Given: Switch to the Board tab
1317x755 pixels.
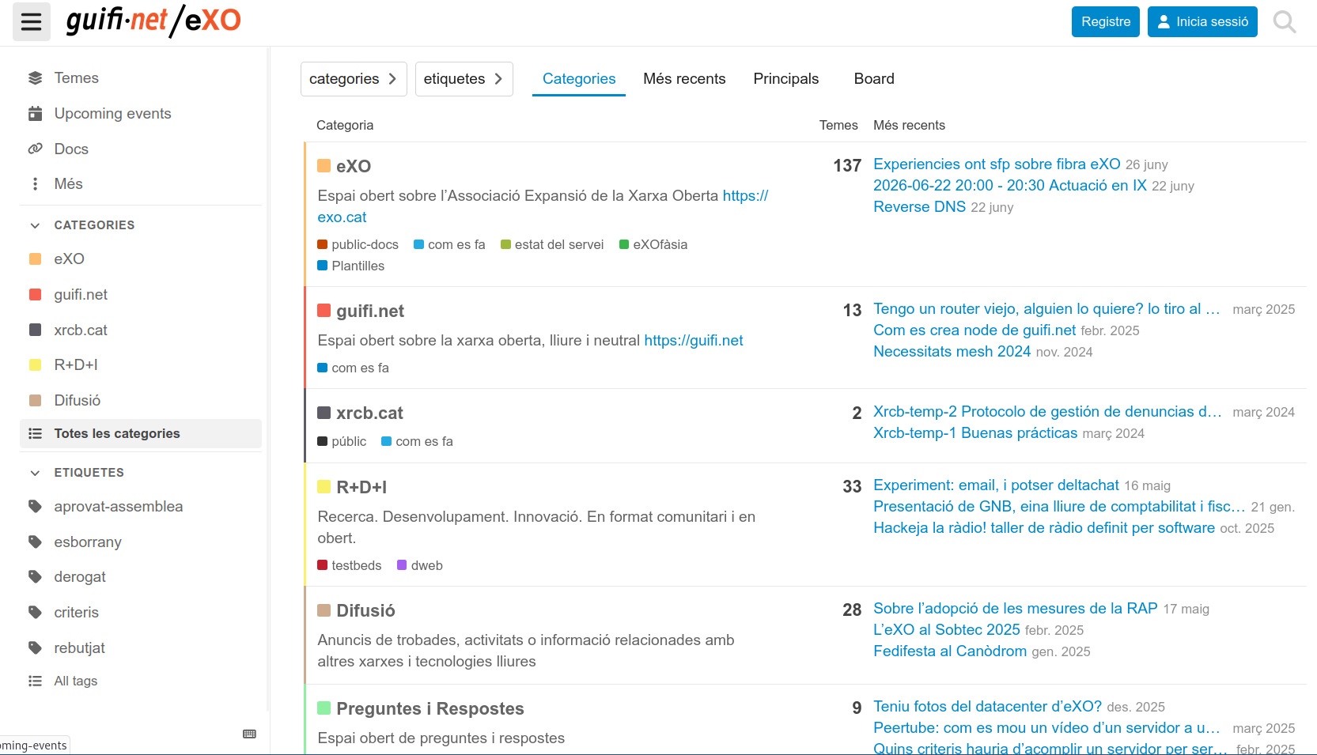Looking at the screenshot, I should 874,79.
